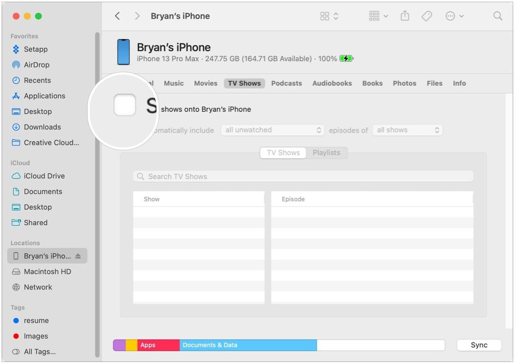Image resolution: width=516 pixels, height=364 pixels.
Task: Open the Setapp favorite
Action: (36, 49)
